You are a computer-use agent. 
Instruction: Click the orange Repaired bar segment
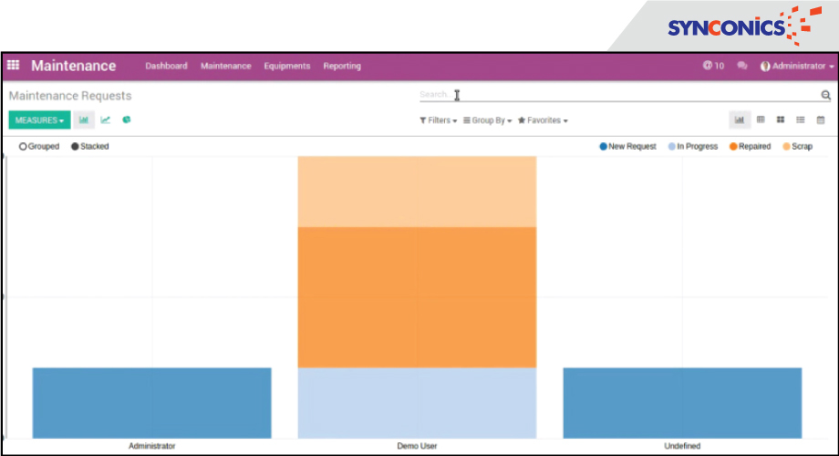coord(417,296)
